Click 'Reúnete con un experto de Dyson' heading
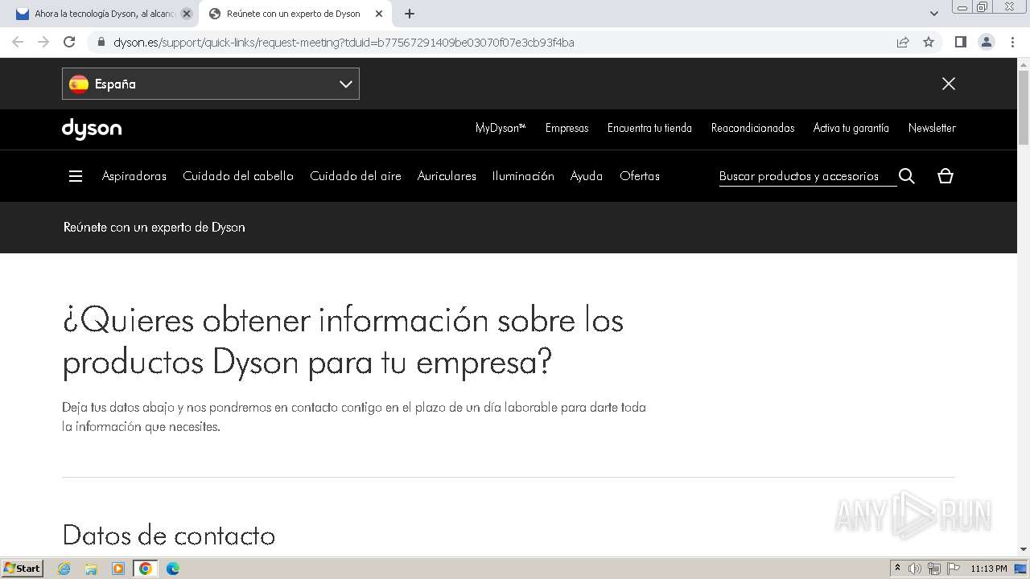The width and height of the screenshot is (1030, 579). [x=154, y=228]
